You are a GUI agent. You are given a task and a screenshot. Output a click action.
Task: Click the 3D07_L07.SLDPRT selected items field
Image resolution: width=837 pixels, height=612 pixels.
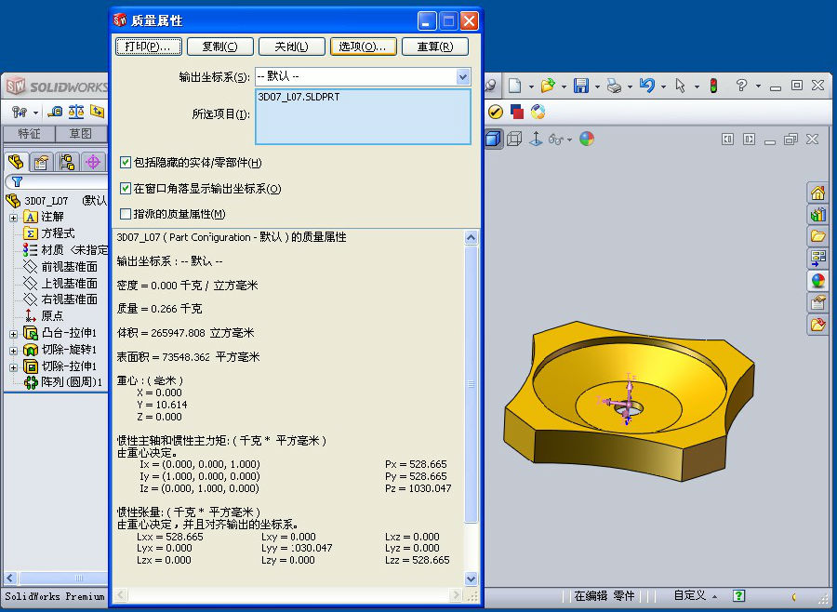point(363,116)
